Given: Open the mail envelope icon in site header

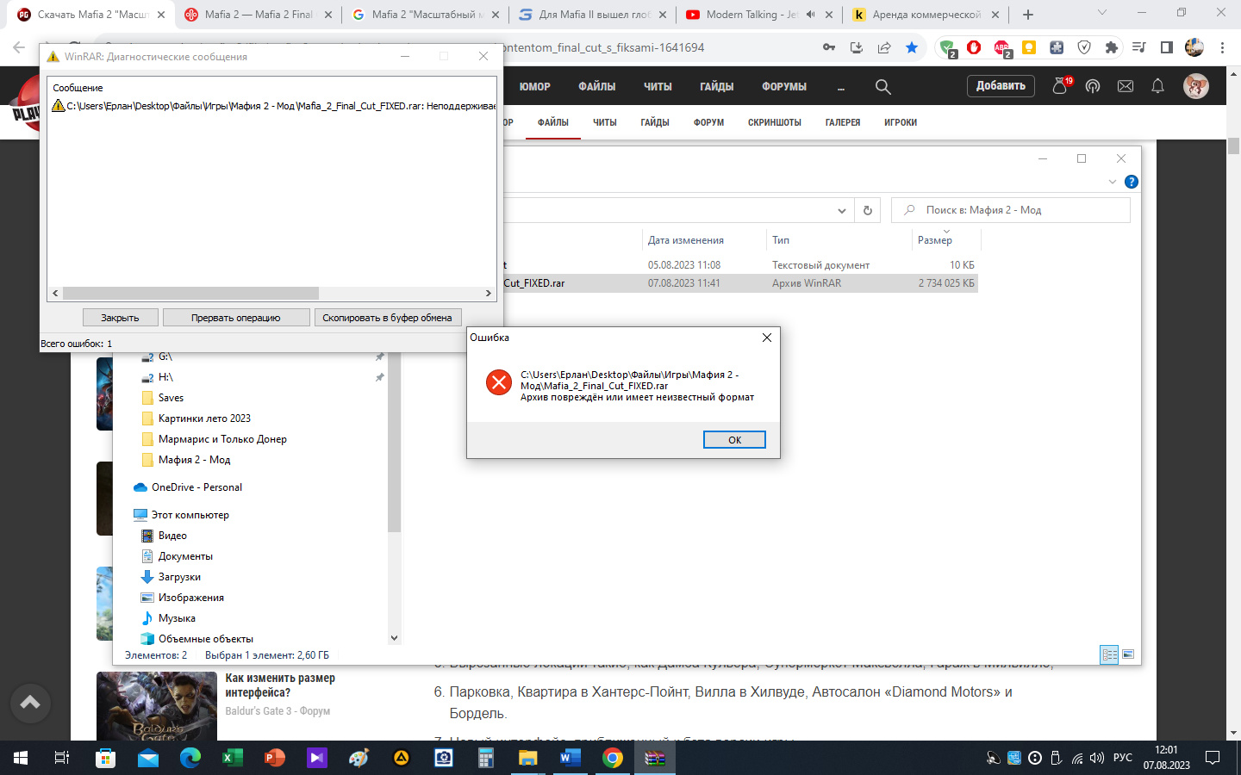Looking at the screenshot, I should pos(1126,86).
